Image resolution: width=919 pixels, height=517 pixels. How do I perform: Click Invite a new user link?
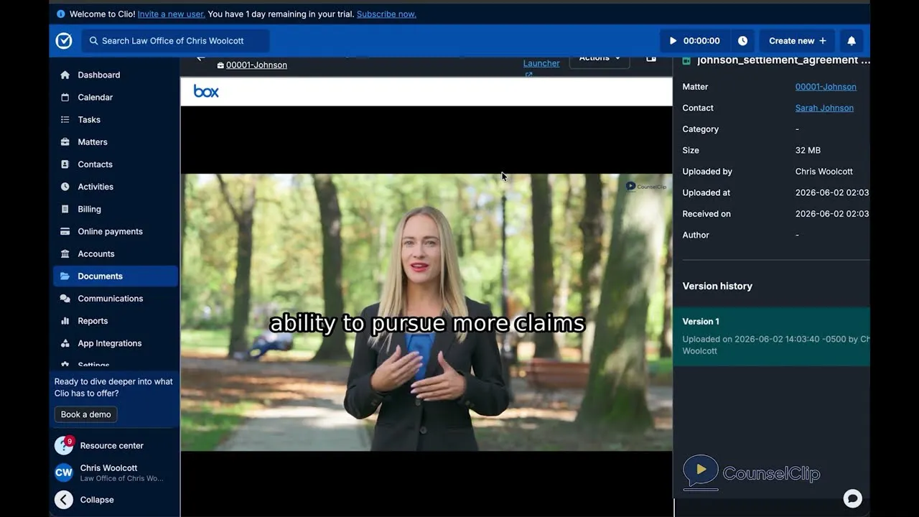point(171,14)
